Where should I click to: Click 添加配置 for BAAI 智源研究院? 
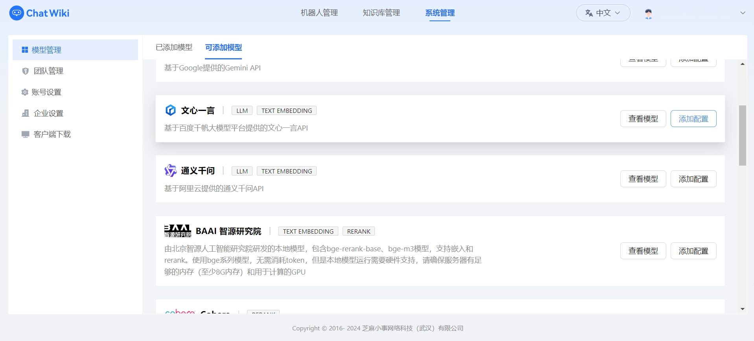point(693,251)
